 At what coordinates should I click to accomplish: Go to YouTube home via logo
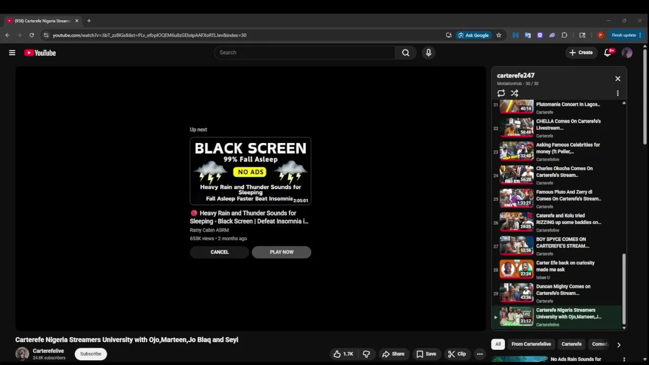click(x=40, y=53)
